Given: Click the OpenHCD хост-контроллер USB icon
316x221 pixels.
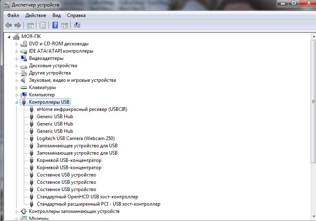Looking at the screenshot, I should (32, 197).
